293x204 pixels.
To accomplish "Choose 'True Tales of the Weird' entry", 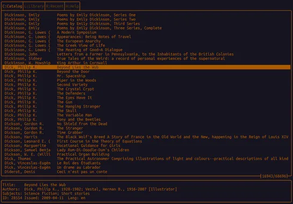I will coord(146,59).
